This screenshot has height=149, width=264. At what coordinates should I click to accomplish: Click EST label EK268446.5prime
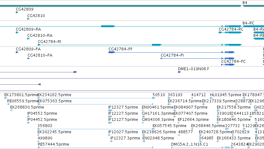208,126
